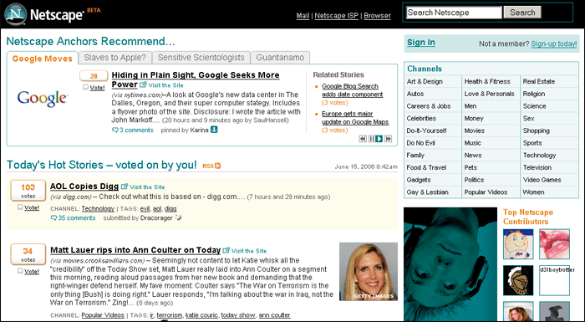Open the cartoon Mets contributor avatar
The height and width of the screenshot is (322, 585).
coord(518,244)
